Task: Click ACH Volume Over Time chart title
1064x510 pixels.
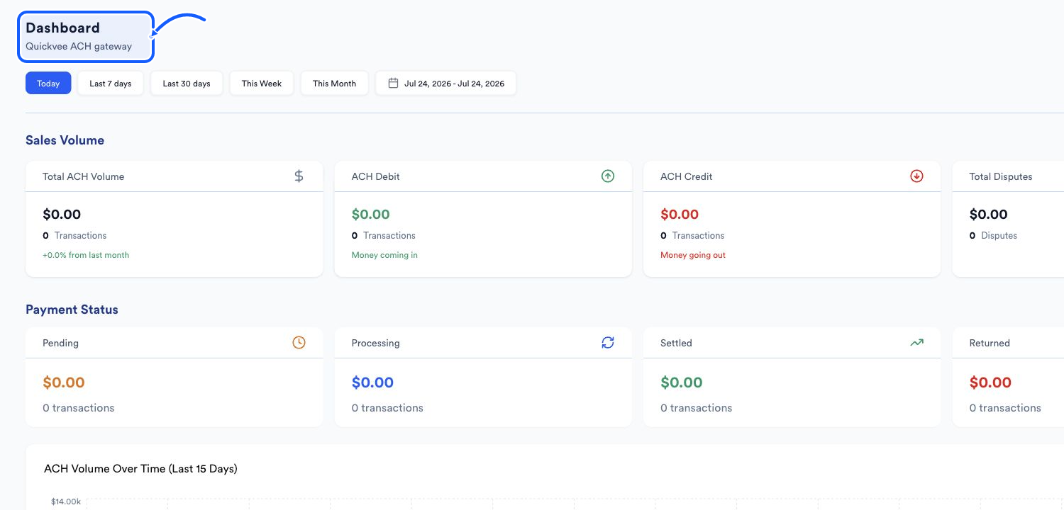Action: click(x=140, y=469)
